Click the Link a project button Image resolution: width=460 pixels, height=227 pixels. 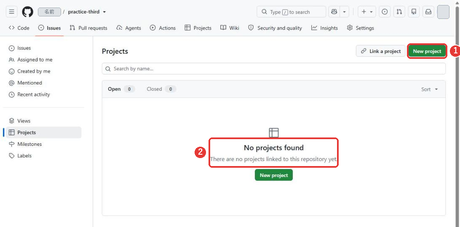[380, 51]
